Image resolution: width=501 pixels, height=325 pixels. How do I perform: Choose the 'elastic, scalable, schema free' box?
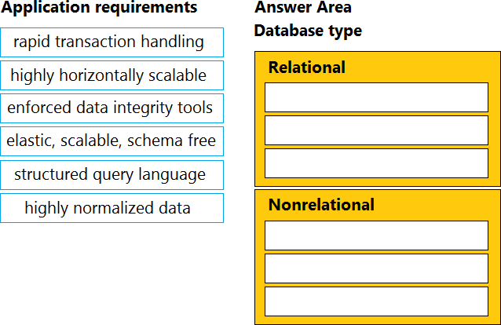(112, 141)
